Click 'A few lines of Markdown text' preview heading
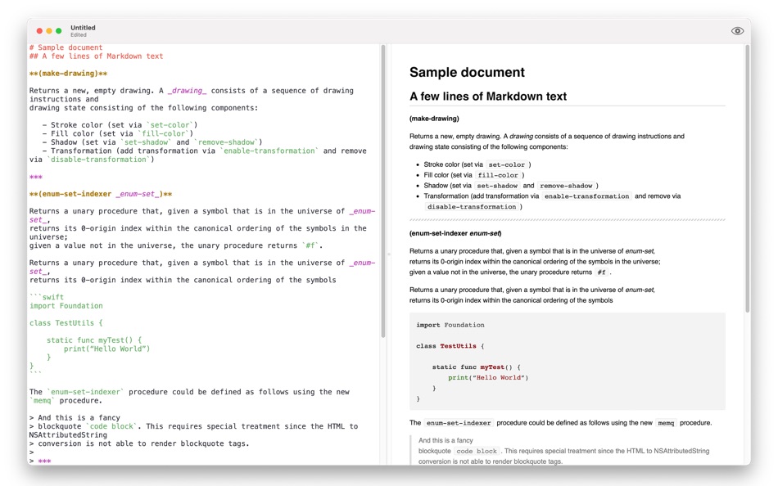 488,97
